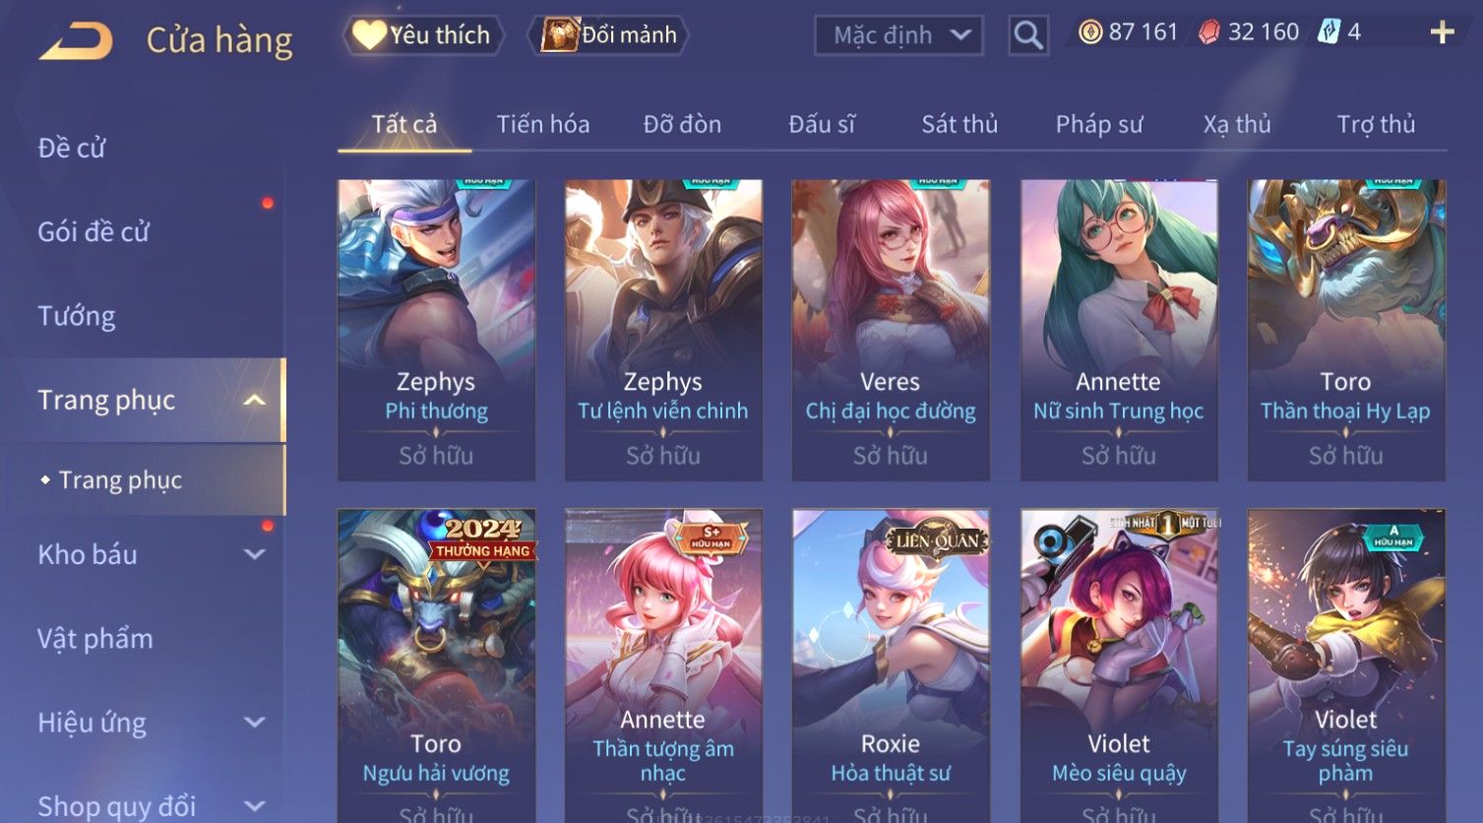
Task: Open the Yêu thích heart favorites
Action: click(x=423, y=35)
